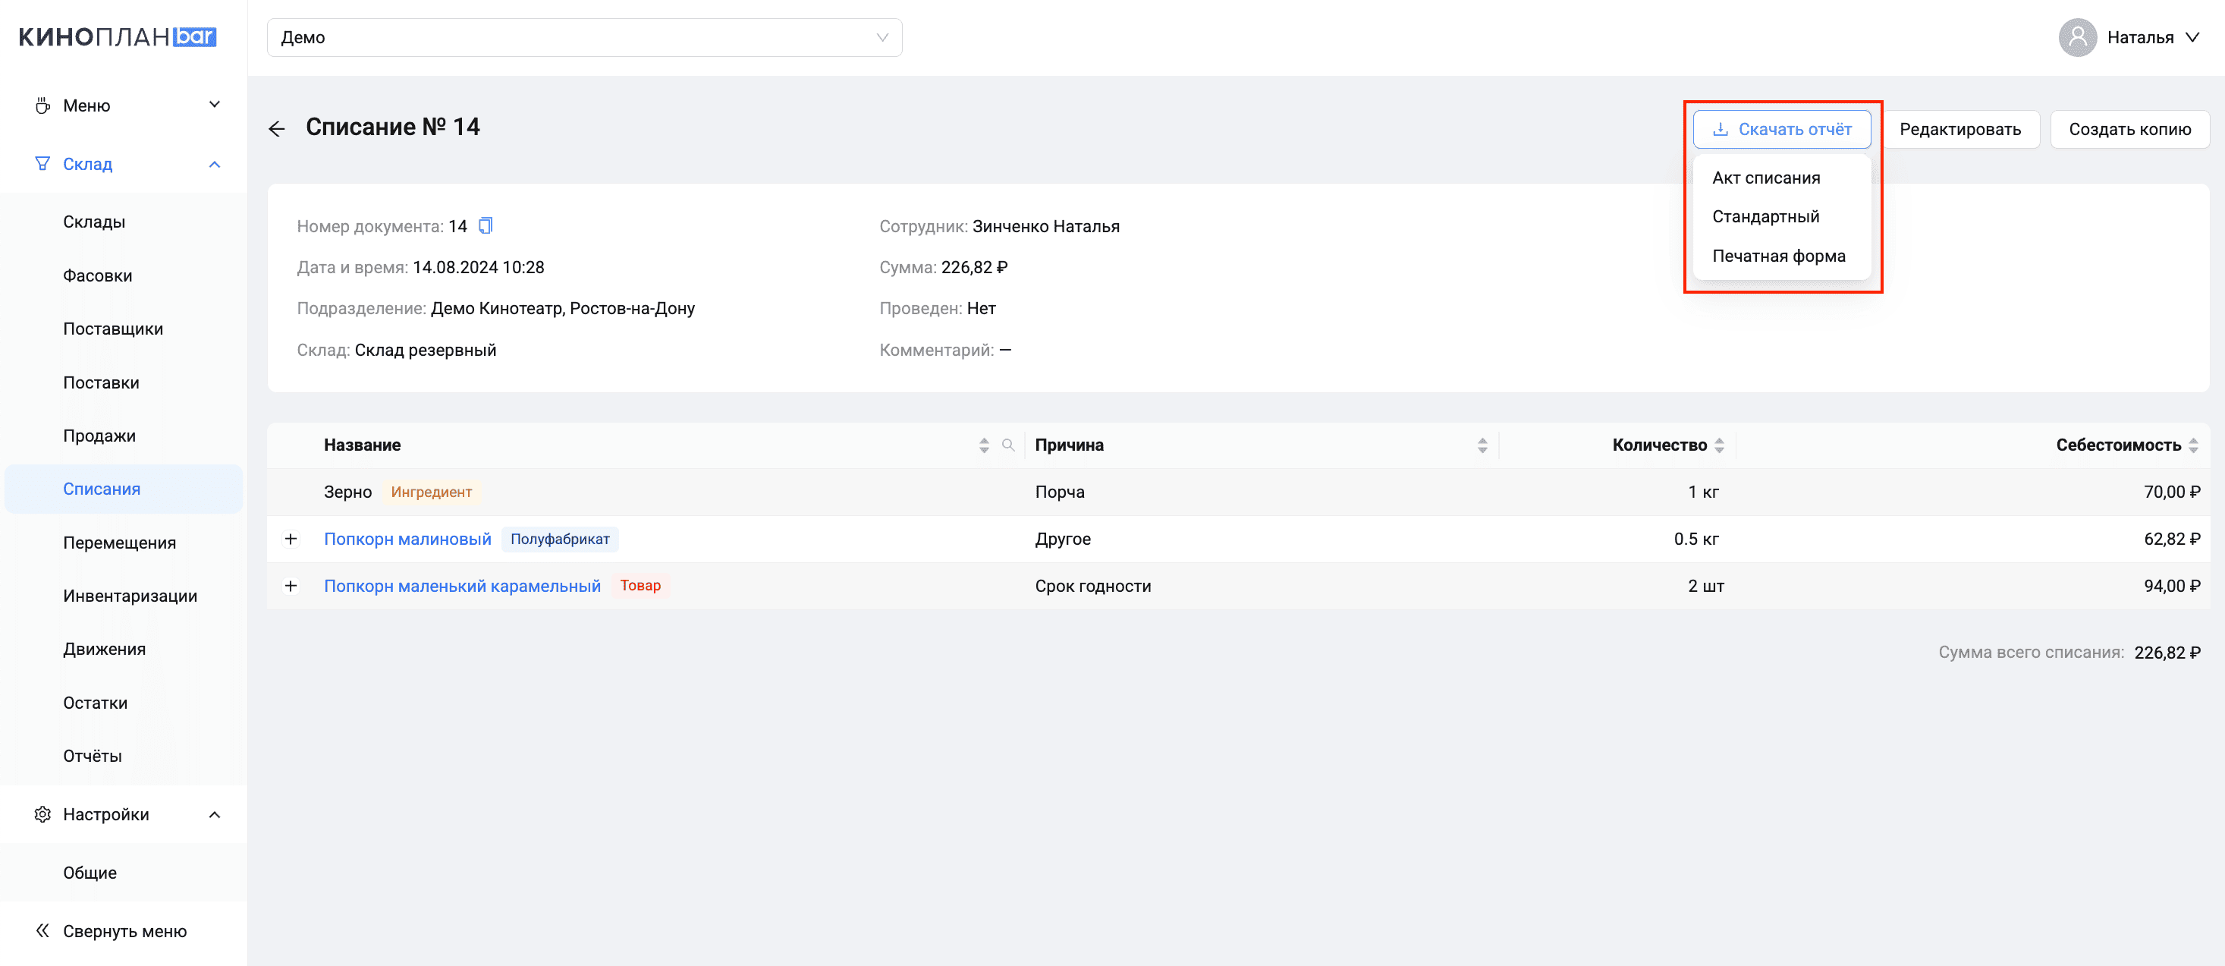Open Инвентаризации in sidebar
Image resolution: width=2225 pixels, height=966 pixels.
pyautogui.click(x=130, y=596)
